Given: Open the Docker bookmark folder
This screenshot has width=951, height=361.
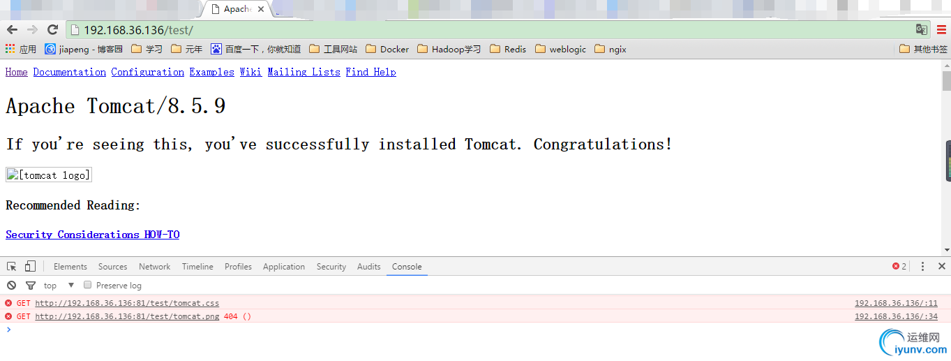Looking at the screenshot, I should (x=387, y=49).
